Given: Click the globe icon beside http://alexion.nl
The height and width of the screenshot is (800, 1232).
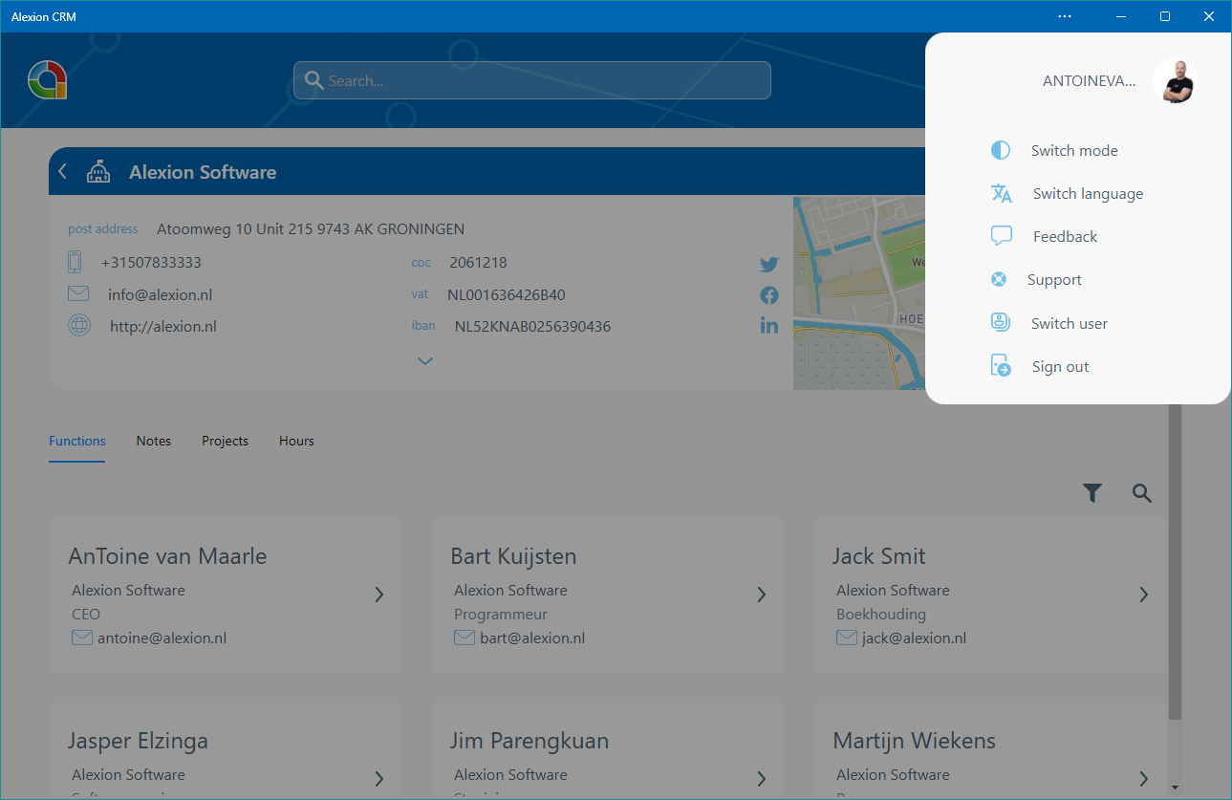Looking at the screenshot, I should tap(79, 326).
